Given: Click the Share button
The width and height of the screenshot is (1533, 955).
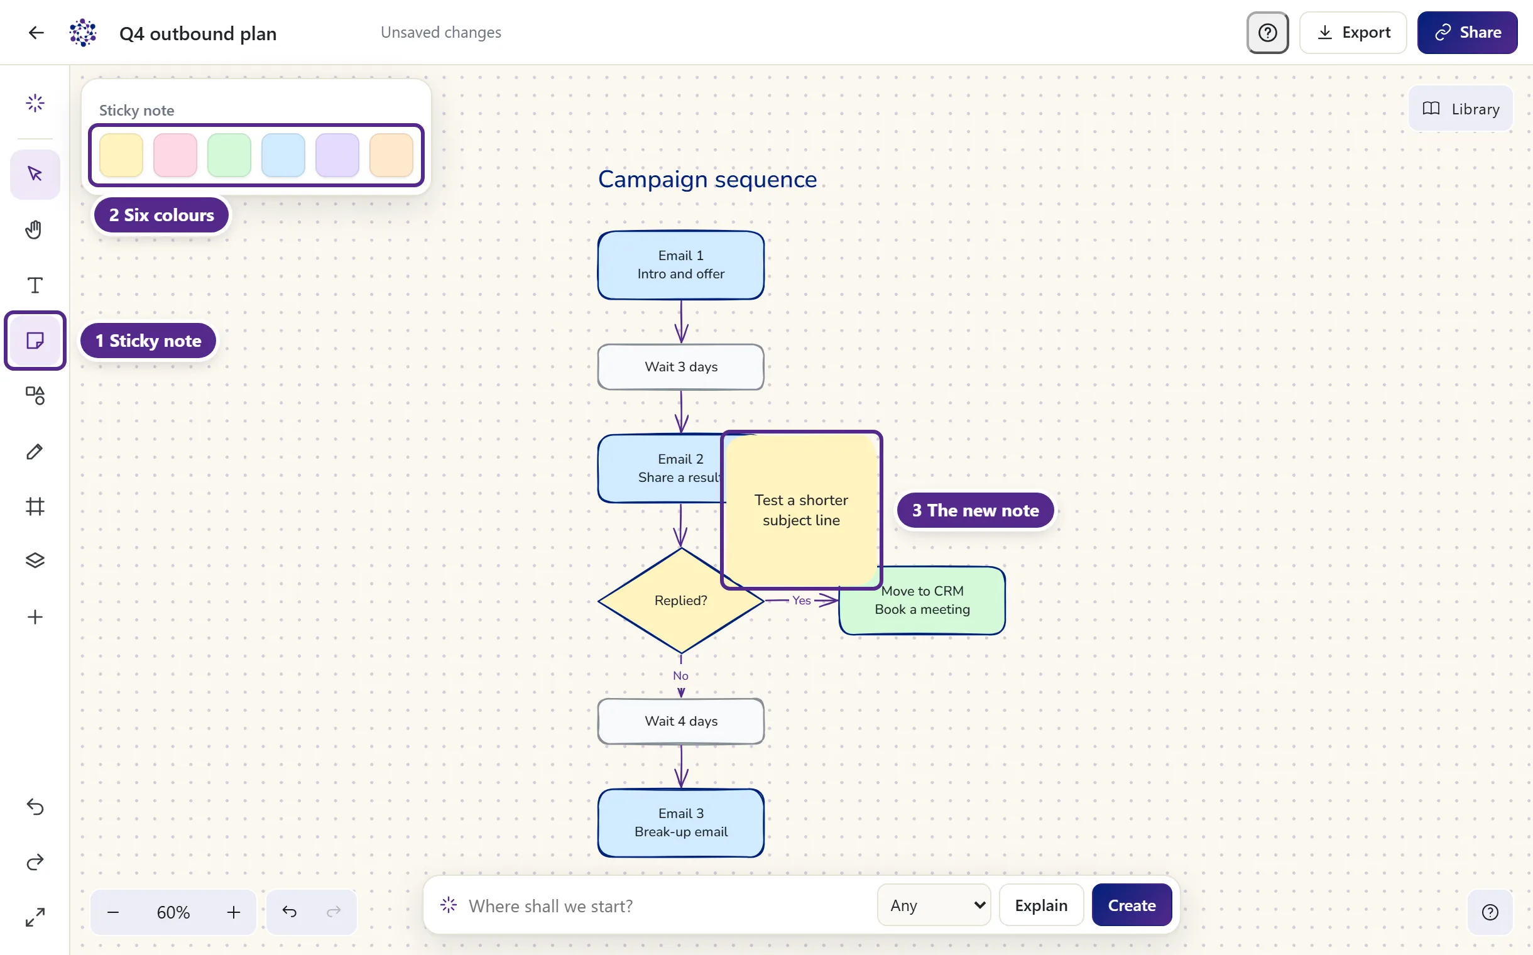Looking at the screenshot, I should (1467, 33).
